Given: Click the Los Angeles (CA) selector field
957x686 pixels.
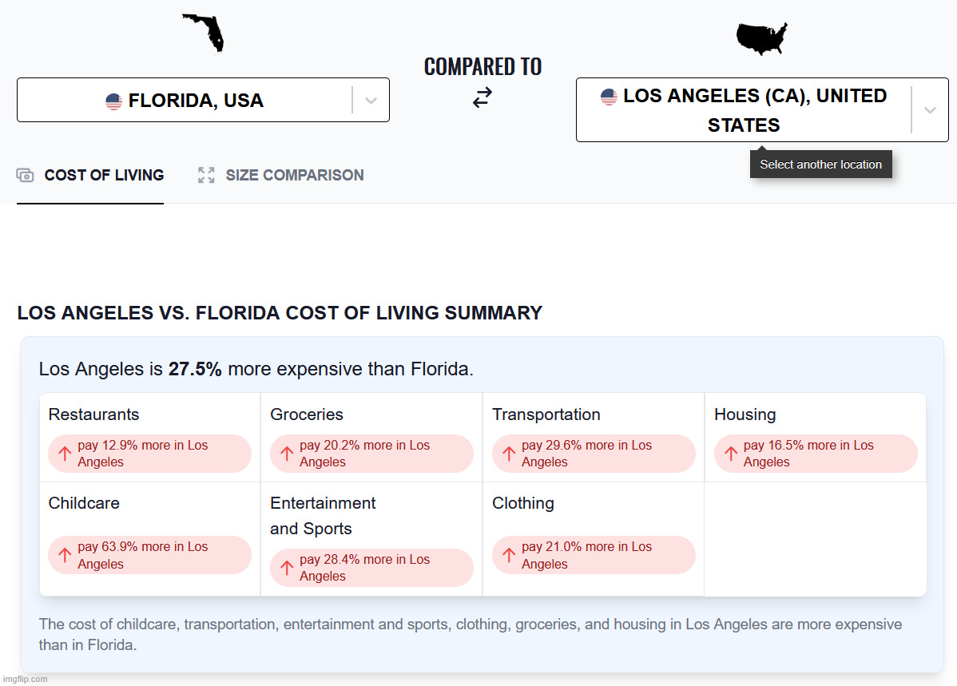Looking at the screenshot, I should (x=743, y=110).
